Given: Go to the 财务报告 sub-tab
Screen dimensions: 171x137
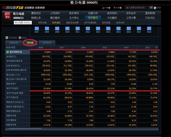Looking at the screenshot, I should pos(106,23).
